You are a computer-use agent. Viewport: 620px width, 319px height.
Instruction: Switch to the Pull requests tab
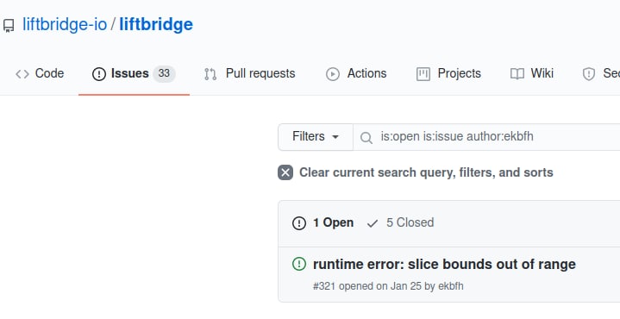(249, 74)
